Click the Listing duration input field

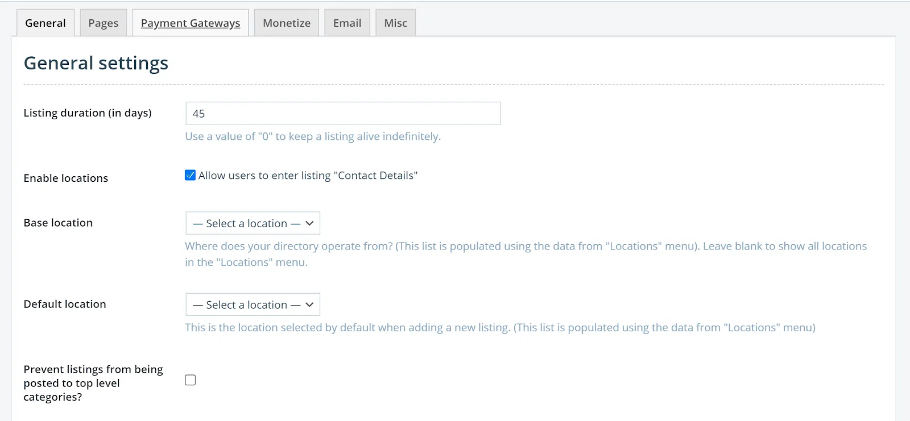(343, 114)
